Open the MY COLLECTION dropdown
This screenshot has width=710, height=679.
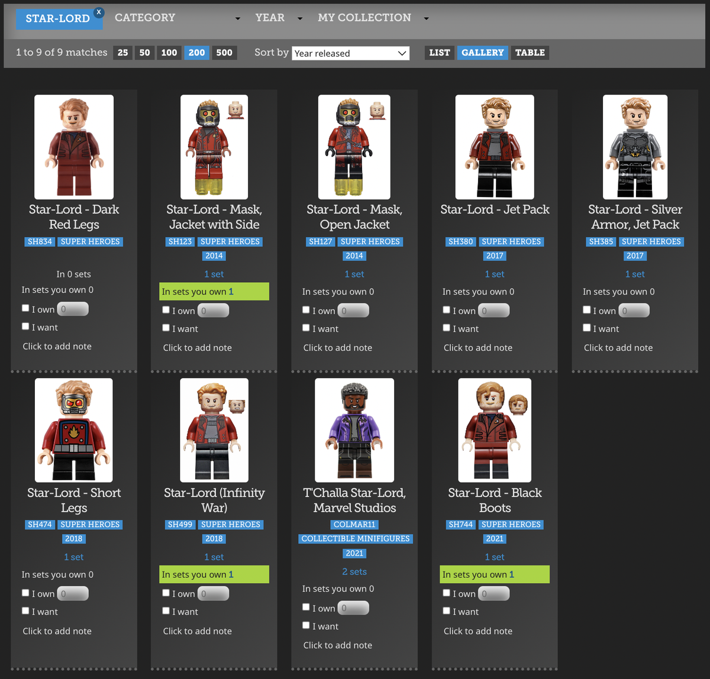coord(373,18)
